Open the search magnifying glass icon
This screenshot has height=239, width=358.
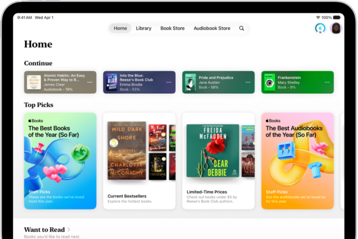[242, 28]
